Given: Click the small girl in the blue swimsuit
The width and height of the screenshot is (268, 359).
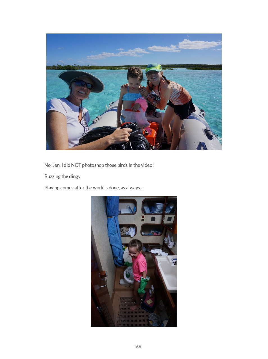Looking at the screenshot, I should (x=133, y=96).
